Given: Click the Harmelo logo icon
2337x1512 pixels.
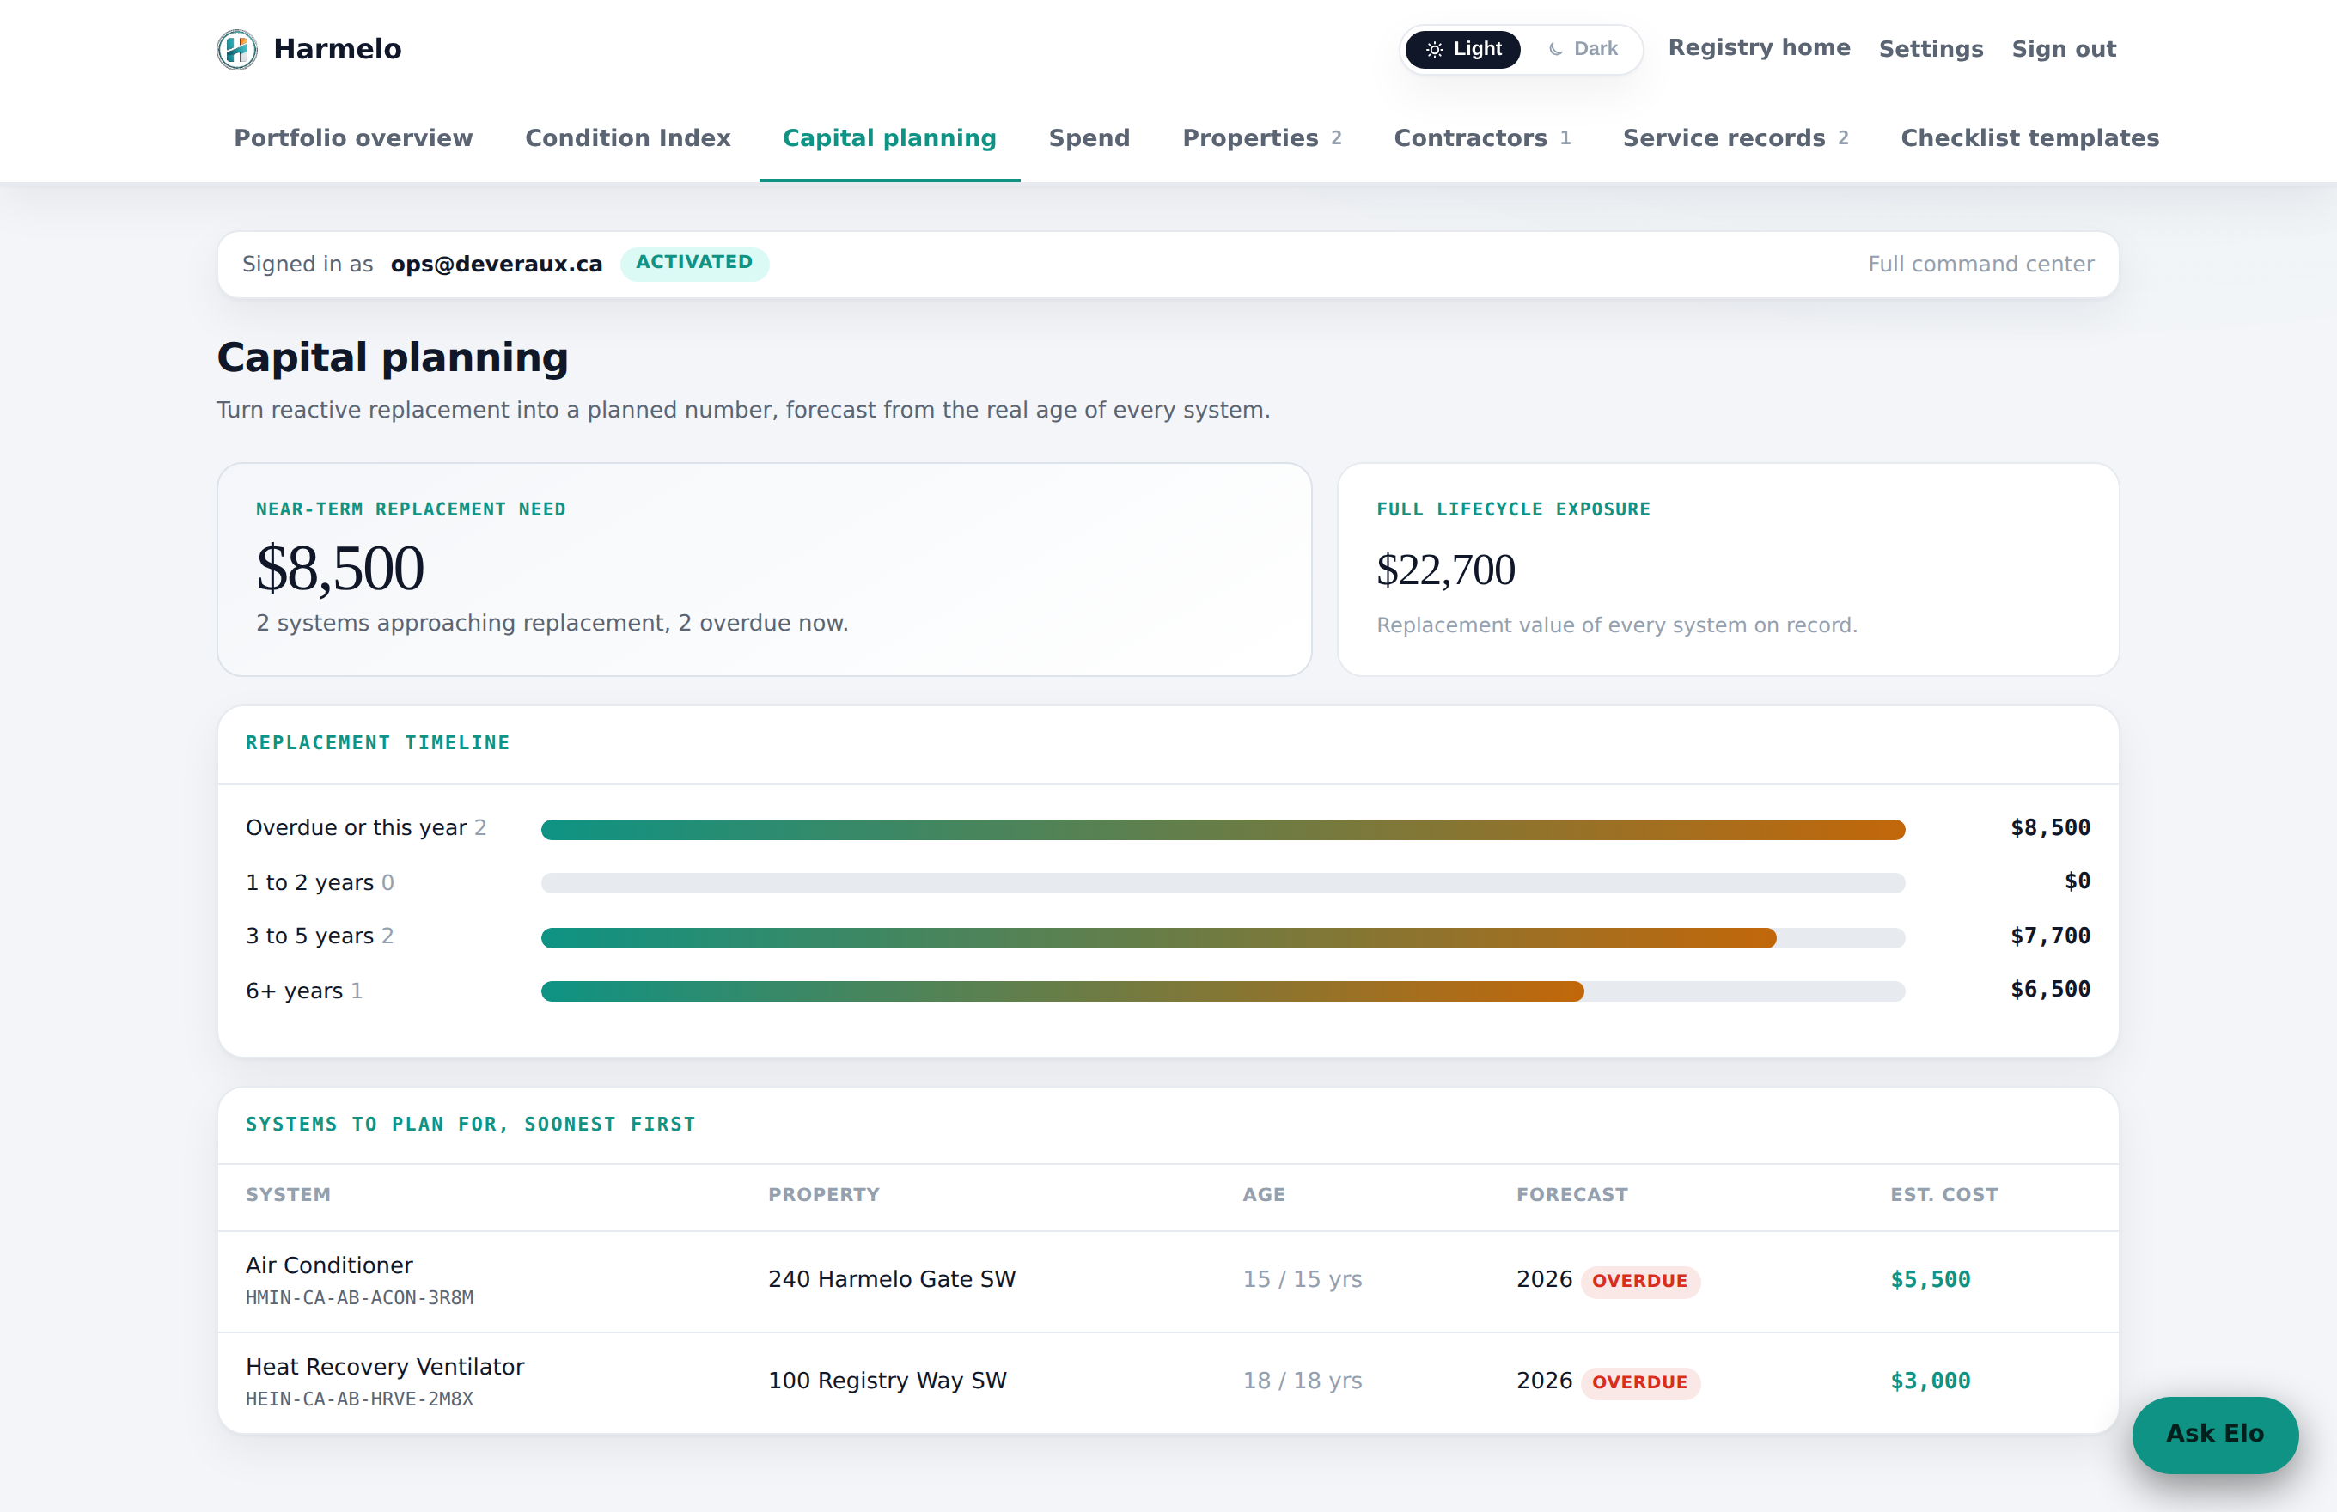Looking at the screenshot, I should 236,49.
